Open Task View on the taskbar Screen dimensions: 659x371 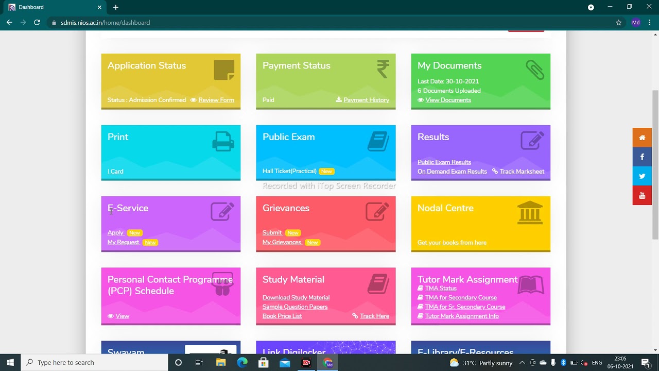199,363
